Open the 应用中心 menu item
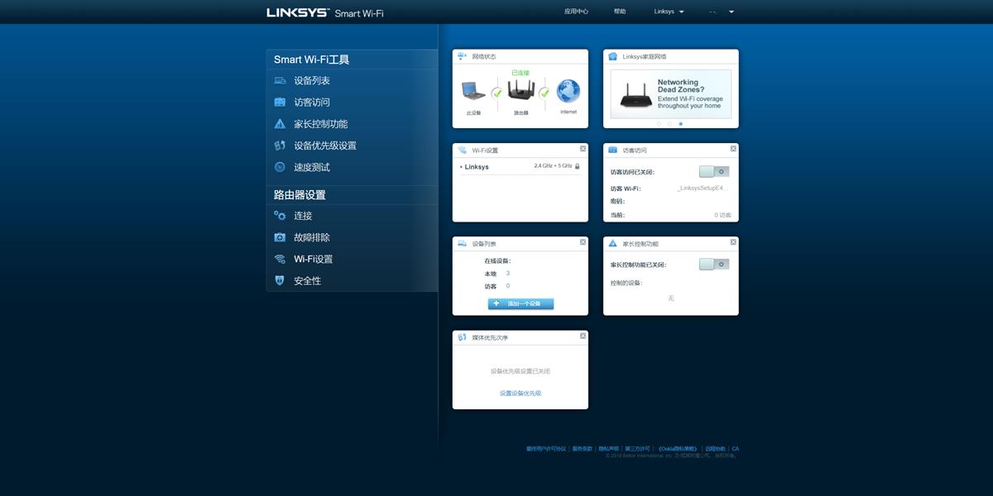Screen dimensions: 993x496 [575, 11]
